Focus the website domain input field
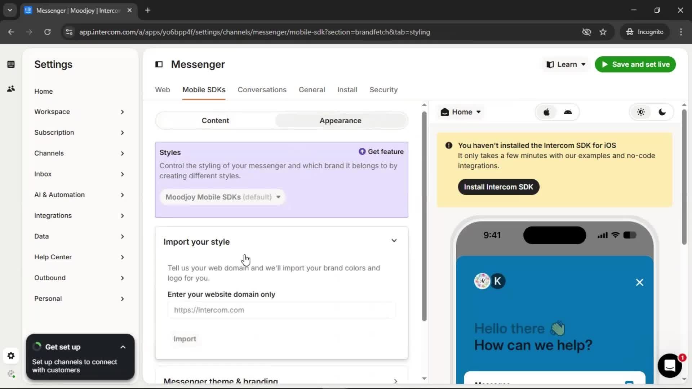The height and width of the screenshot is (389, 692). coord(281,310)
